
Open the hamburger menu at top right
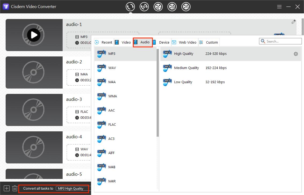coord(279,7)
